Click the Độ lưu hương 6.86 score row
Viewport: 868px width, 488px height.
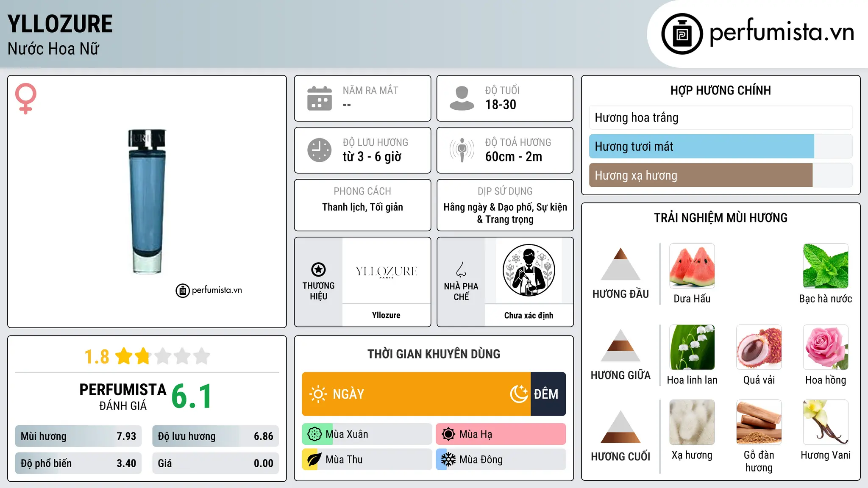tap(216, 436)
